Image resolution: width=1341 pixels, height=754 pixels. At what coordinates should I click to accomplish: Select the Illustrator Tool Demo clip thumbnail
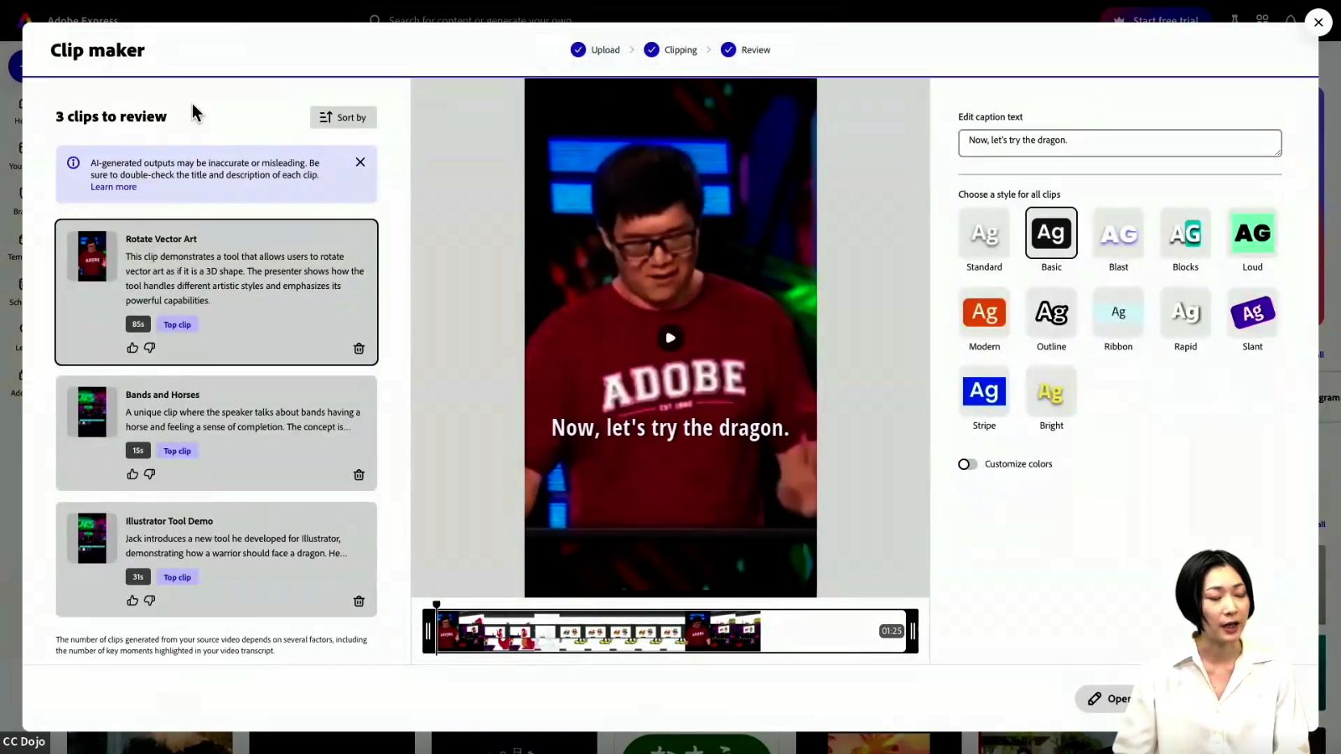pyautogui.click(x=92, y=539)
